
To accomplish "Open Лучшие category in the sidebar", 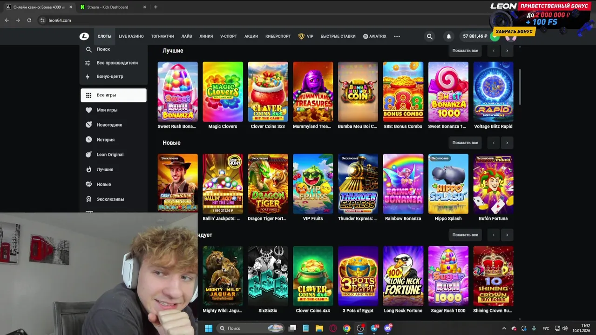I will point(114,169).
